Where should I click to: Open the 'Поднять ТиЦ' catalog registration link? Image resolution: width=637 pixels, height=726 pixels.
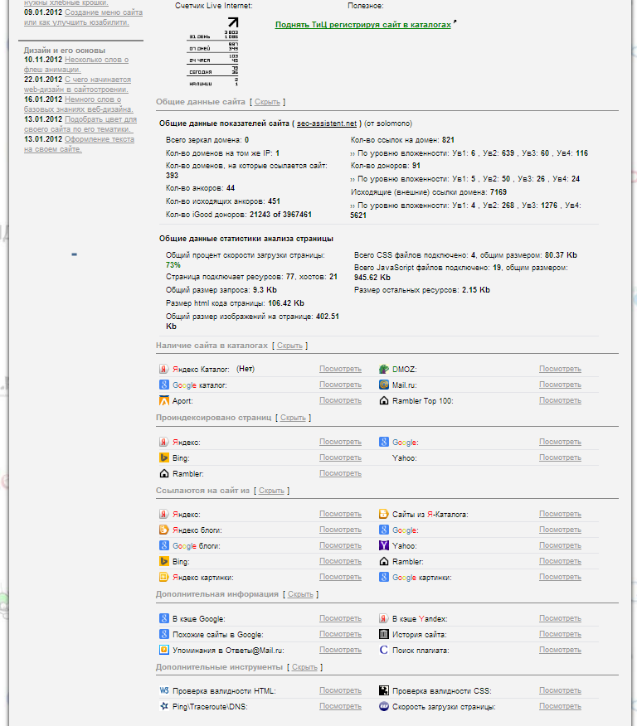pos(363,25)
